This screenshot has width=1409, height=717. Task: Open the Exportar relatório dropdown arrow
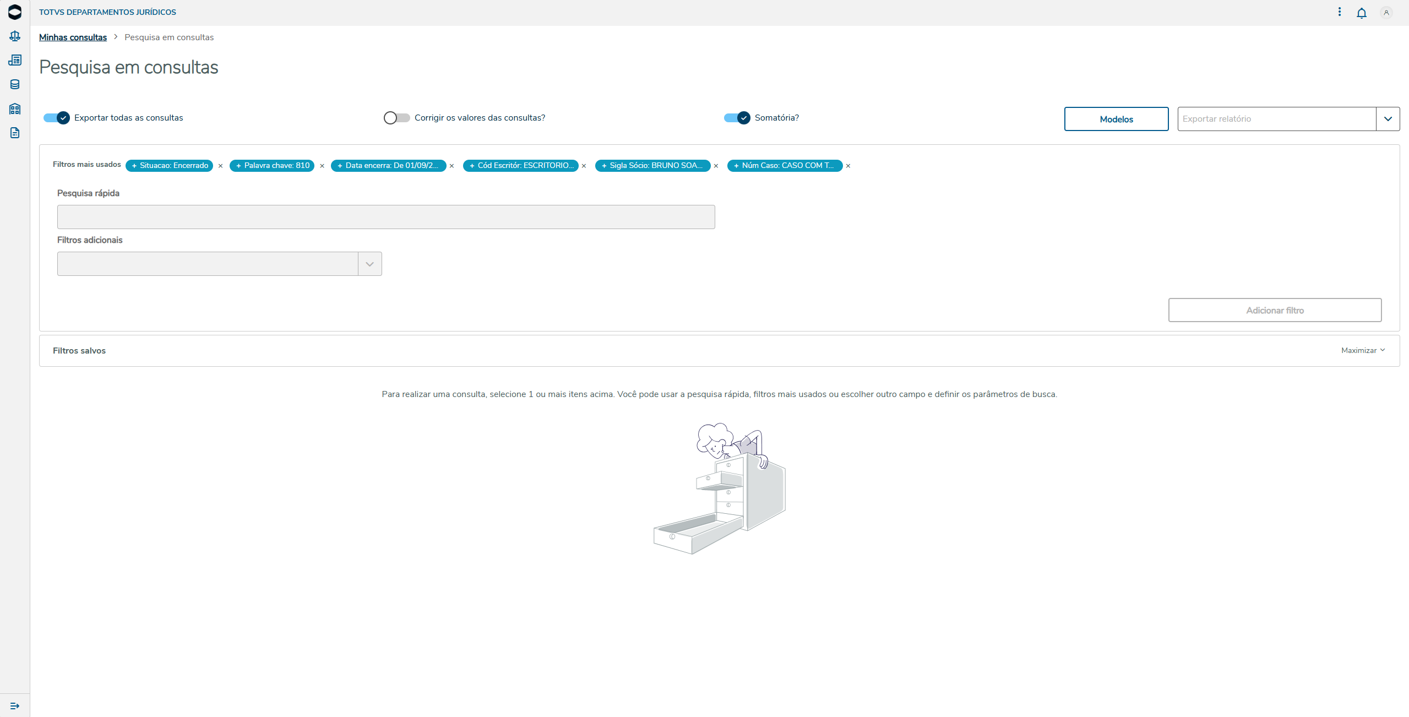point(1388,119)
